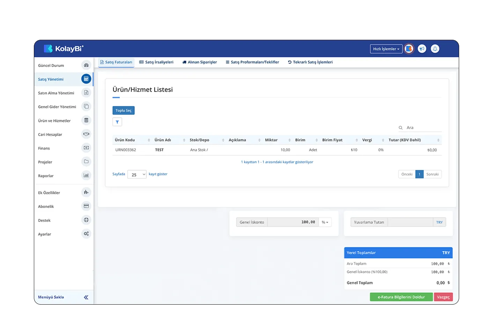Click the Genel İskonto value field
Image resolution: width=493 pixels, height=335 pixels.
tap(293, 222)
